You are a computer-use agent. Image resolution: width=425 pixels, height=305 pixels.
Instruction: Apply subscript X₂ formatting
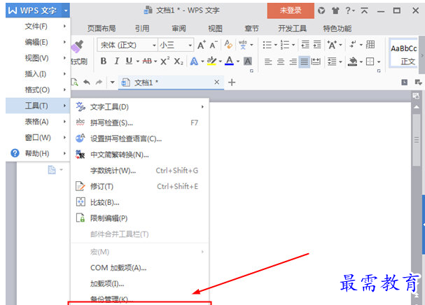click(179, 62)
